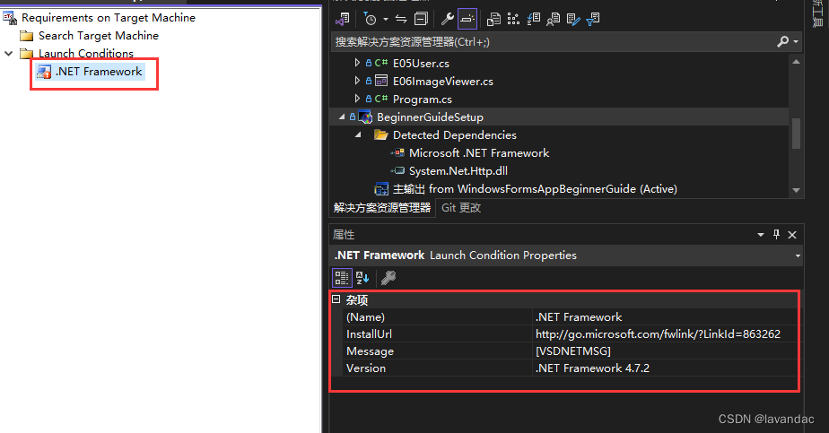The width and height of the screenshot is (829, 433).
Task: Select the Microsoft .NET Framework dependency
Action: click(479, 153)
